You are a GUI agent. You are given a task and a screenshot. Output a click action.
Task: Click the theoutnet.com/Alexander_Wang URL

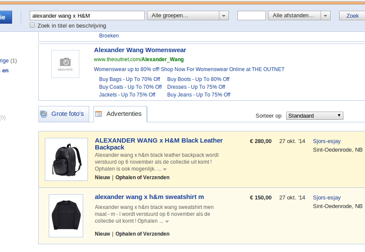tap(139, 59)
